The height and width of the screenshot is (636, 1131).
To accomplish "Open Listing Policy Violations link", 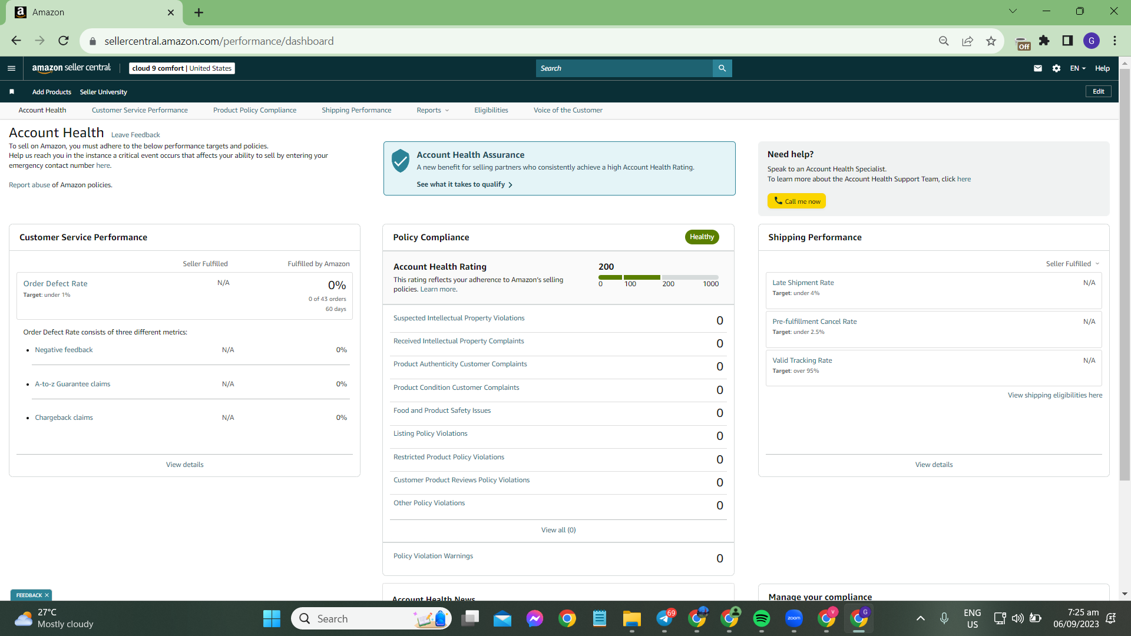I will (x=430, y=433).
